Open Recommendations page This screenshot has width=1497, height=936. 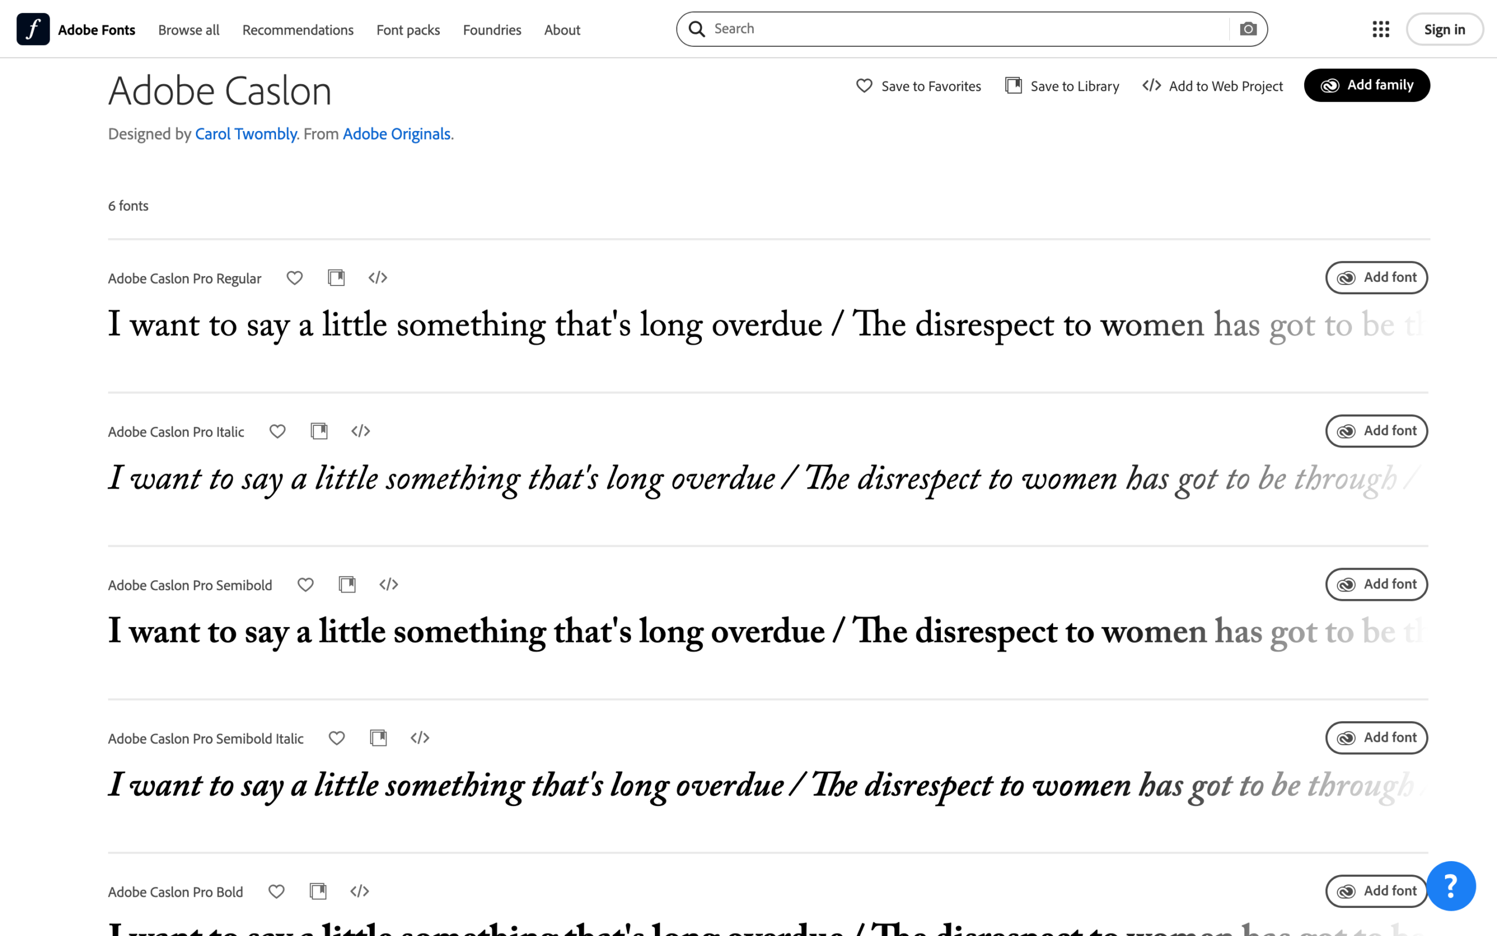[298, 30]
